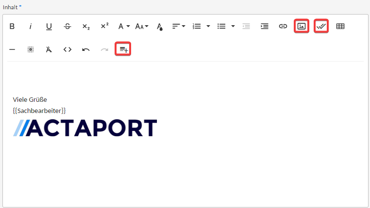The height and width of the screenshot is (208, 370).
Task: Insert a table
Action: click(340, 26)
